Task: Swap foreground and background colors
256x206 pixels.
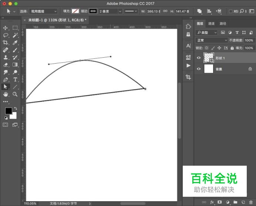Action: (16, 108)
